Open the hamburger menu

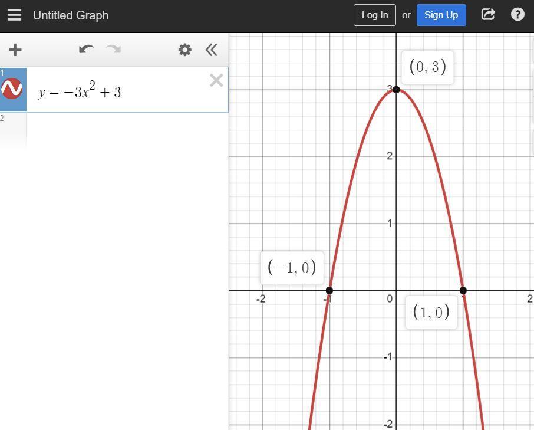pos(14,15)
